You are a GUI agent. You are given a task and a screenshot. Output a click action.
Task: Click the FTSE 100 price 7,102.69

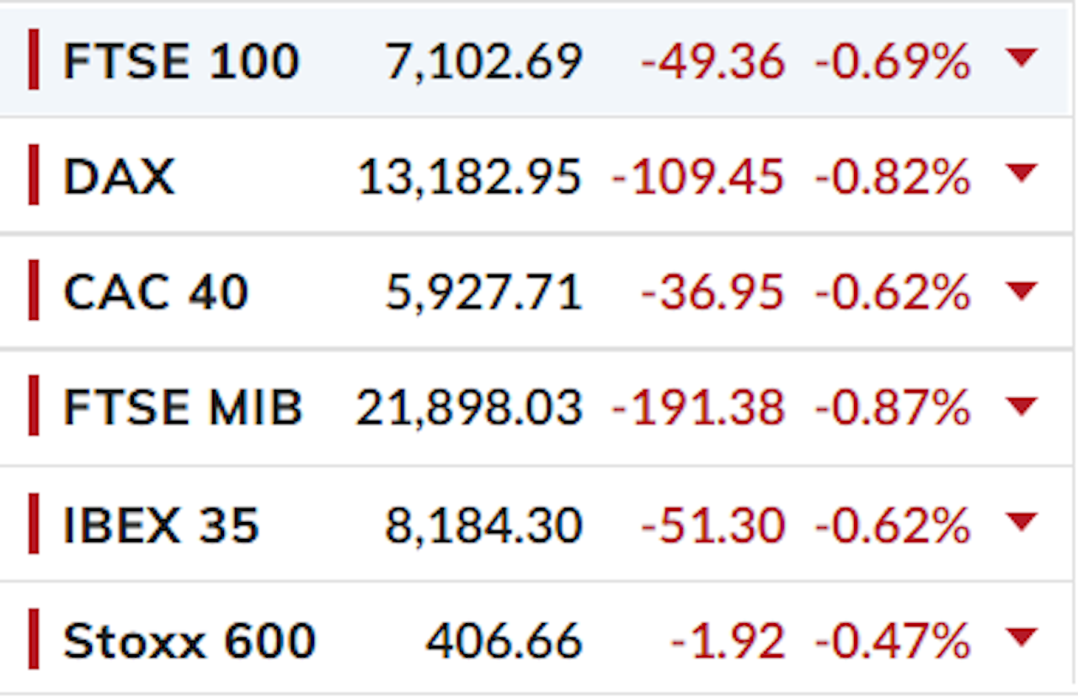[483, 62]
